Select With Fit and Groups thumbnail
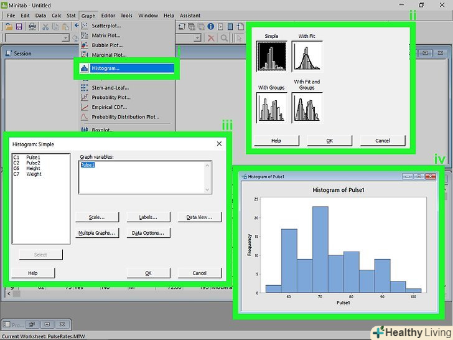 (x=307, y=108)
